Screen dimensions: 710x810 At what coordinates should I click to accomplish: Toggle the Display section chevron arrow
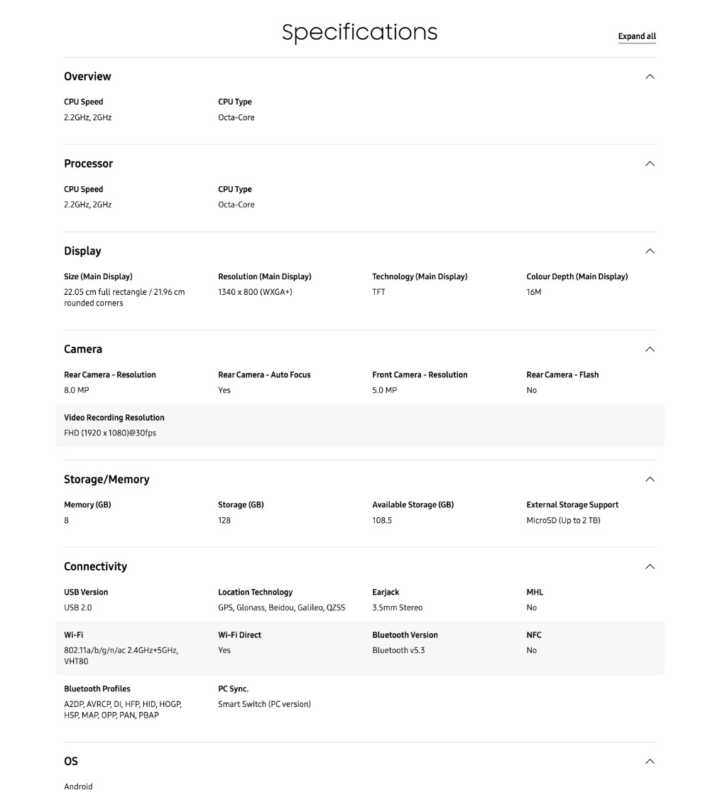point(649,252)
